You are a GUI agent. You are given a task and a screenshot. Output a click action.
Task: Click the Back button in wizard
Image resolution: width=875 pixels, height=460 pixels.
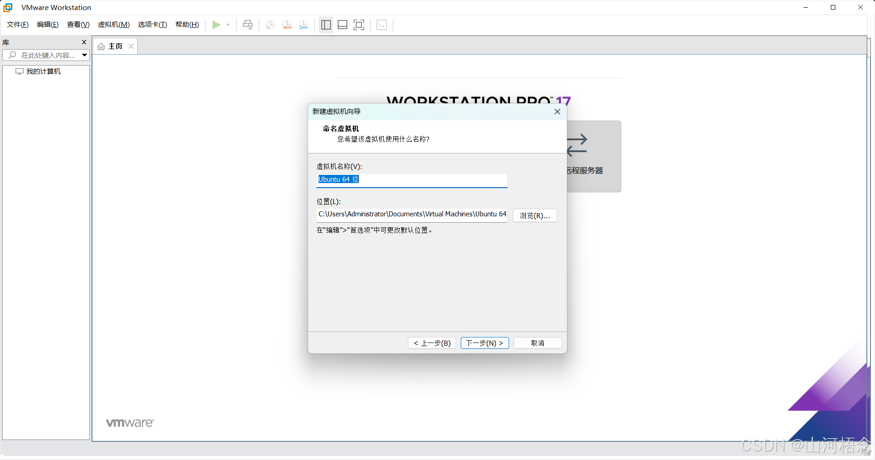(432, 343)
